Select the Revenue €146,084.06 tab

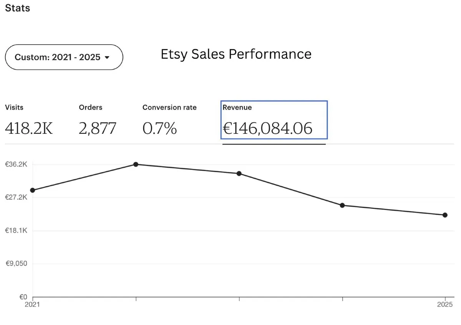pyautogui.click(x=274, y=120)
